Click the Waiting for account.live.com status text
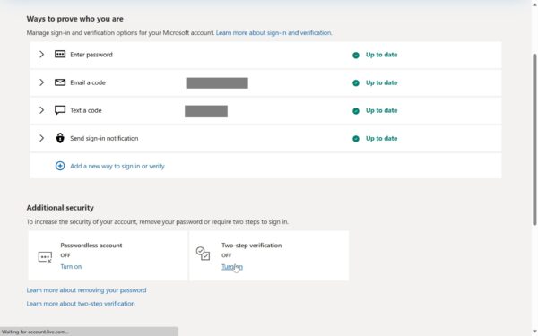This screenshot has width=538, height=336. tap(35, 332)
